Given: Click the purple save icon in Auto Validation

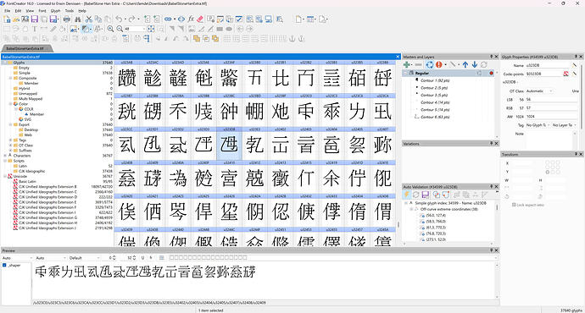Looking at the screenshot, I should [x=426, y=195].
